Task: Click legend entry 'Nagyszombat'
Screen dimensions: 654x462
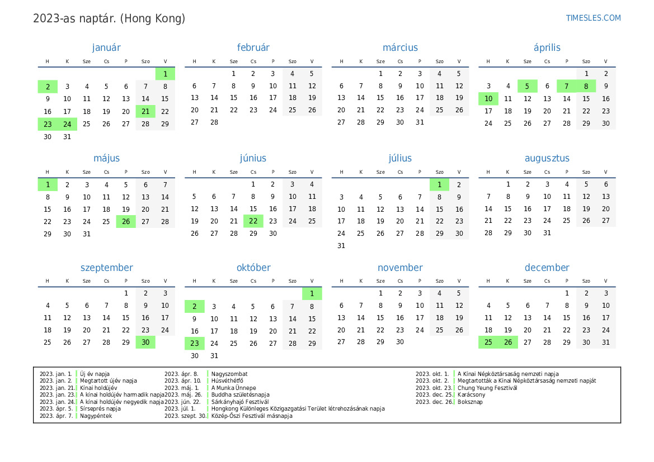Action: (x=229, y=374)
